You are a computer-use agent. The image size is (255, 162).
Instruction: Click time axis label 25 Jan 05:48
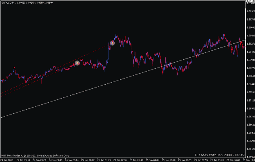pos(169,160)
